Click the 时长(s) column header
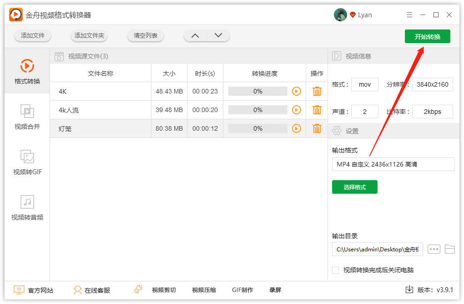Screen dimensions: 464x304 click(x=205, y=73)
